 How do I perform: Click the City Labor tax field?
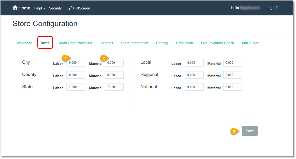coord(76,62)
